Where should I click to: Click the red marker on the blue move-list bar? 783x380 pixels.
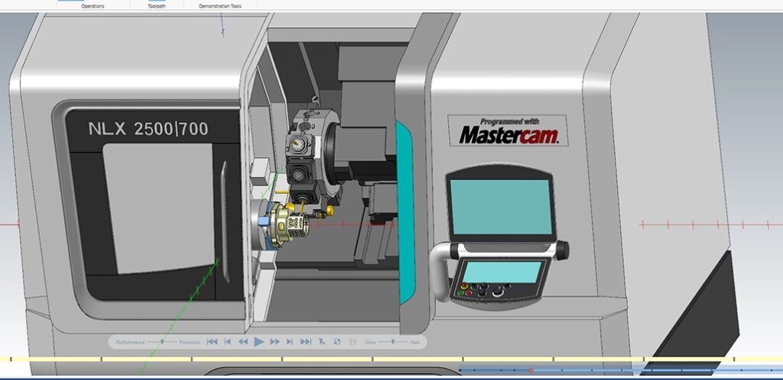(531, 370)
